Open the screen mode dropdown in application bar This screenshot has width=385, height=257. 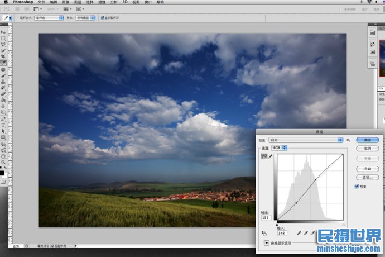point(80,9)
